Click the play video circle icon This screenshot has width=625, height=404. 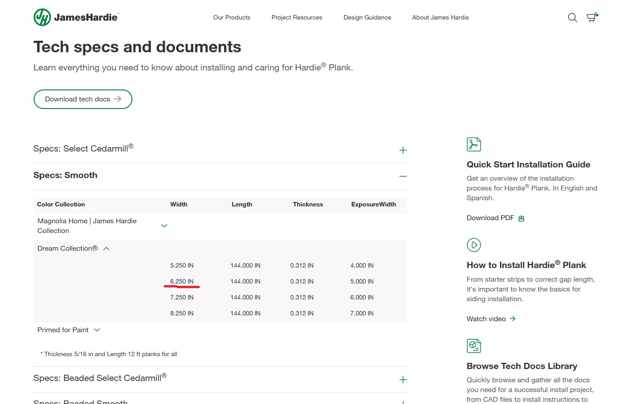474,245
